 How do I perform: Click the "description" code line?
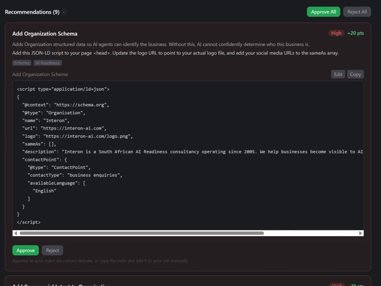click(x=192, y=152)
